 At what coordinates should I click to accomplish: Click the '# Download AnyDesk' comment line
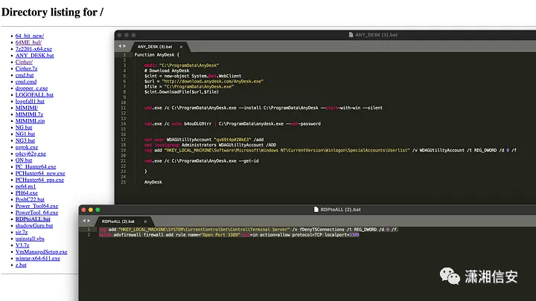(167, 71)
